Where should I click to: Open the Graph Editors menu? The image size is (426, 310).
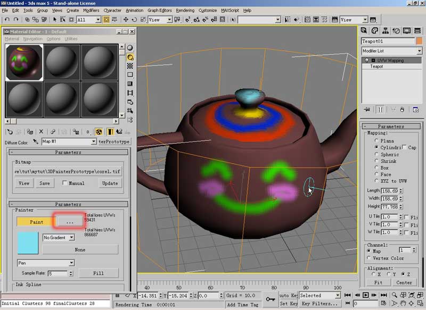[x=160, y=10]
